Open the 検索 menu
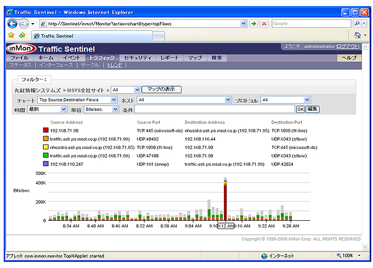Screen dimensions: 373x268 tap(217, 58)
